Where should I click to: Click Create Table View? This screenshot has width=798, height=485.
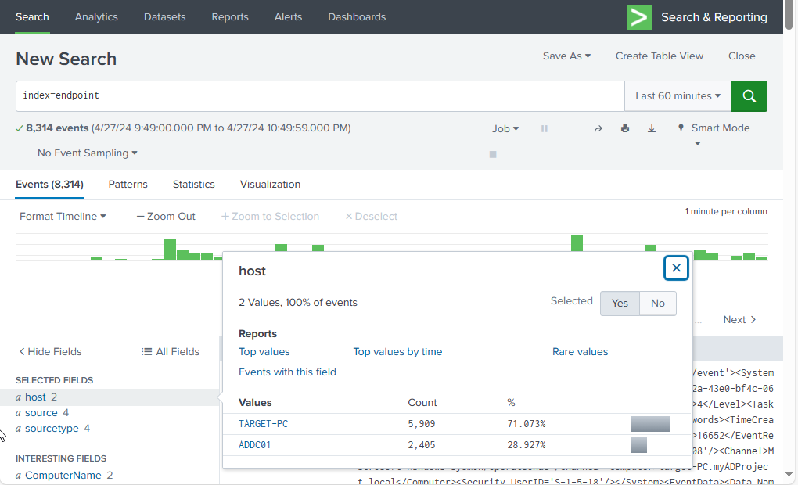(x=659, y=56)
